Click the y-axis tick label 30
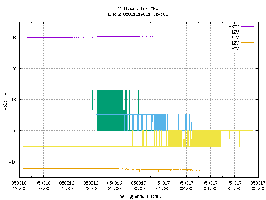Screen dimensions: 266x200 click(14, 37)
